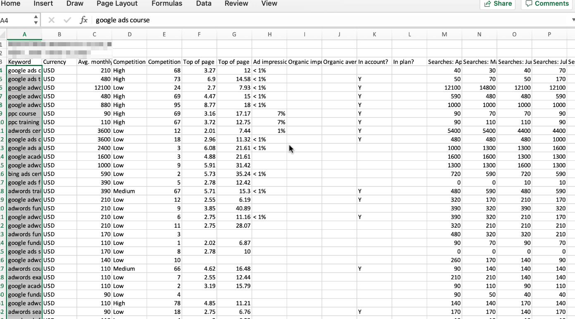Open the Data ribbon tab

tap(204, 3)
